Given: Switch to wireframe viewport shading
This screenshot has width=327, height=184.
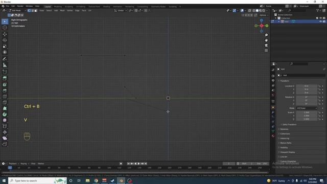Looking at the screenshot, I should [x=254, y=10].
